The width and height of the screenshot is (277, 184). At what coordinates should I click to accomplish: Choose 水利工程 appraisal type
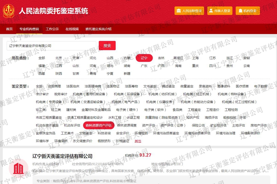[115, 118]
